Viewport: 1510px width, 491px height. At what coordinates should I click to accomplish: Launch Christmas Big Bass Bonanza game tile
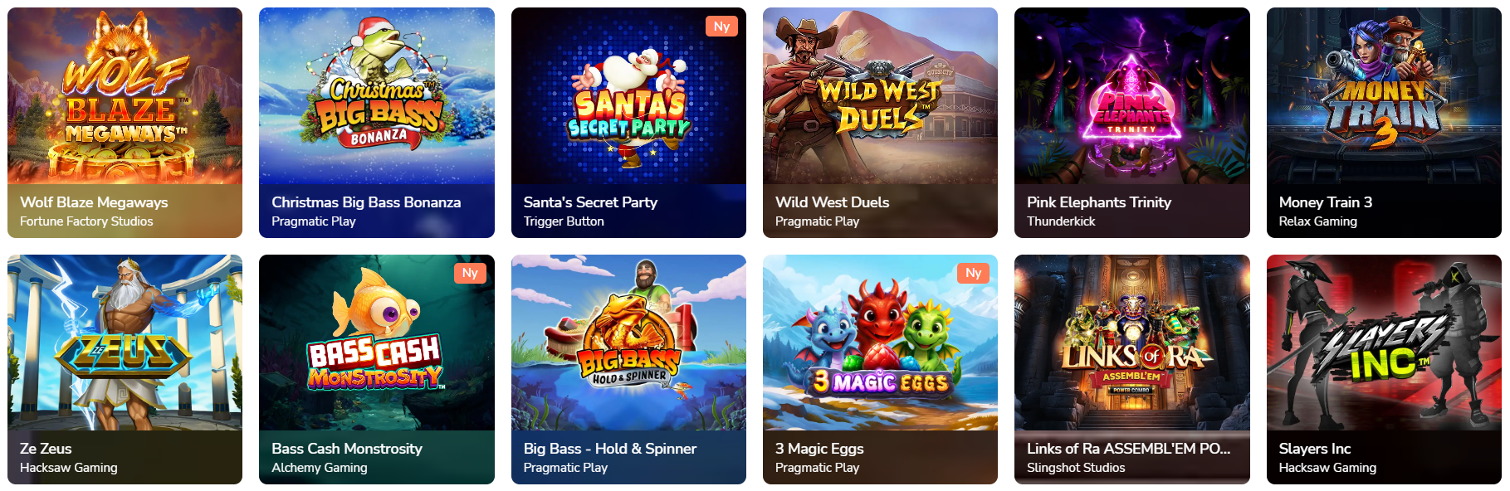pyautogui.click(x=376, y=123)
